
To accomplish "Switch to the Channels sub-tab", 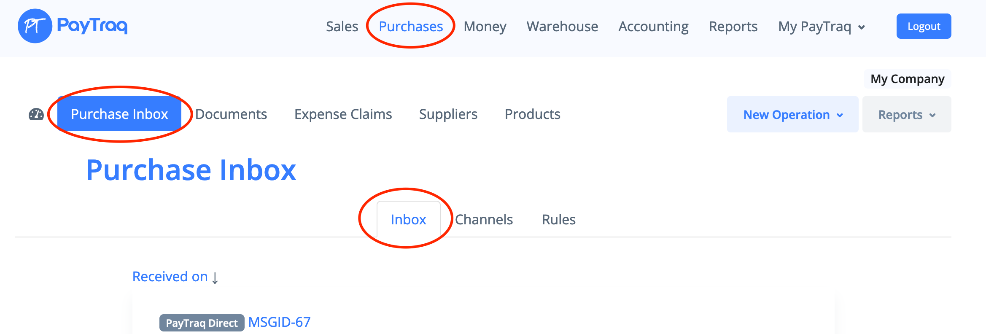I will (x=484, y=220).
